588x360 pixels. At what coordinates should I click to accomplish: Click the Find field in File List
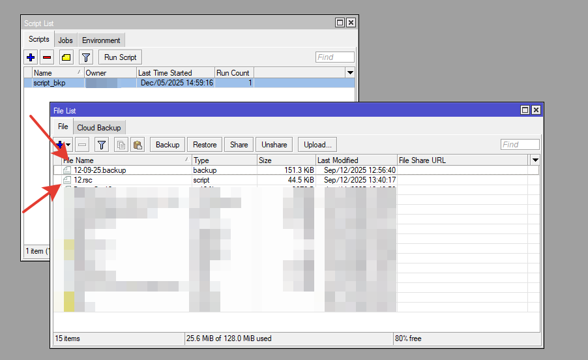pos(520,145)
